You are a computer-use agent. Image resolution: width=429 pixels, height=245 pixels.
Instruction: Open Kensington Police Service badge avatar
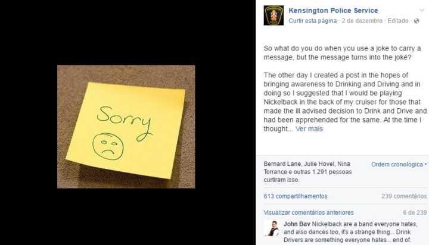tap(273, 15)
